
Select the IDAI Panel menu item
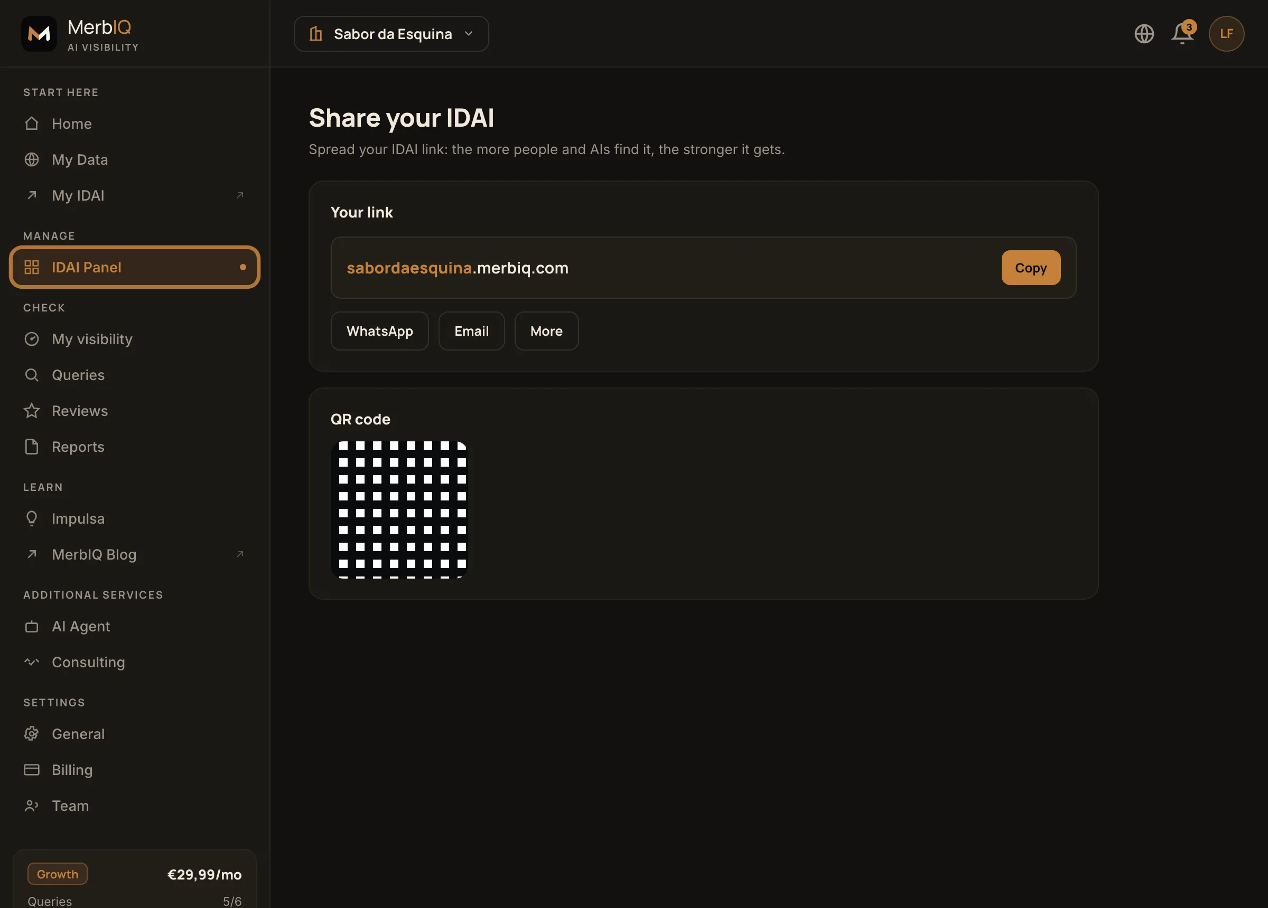(134, 267)
